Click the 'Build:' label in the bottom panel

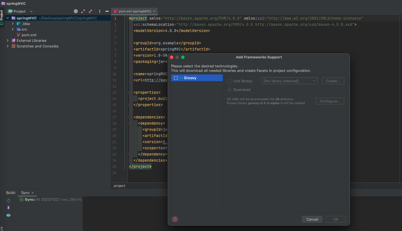(11, 193)
